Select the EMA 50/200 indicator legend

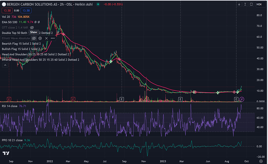click(10, 22)
